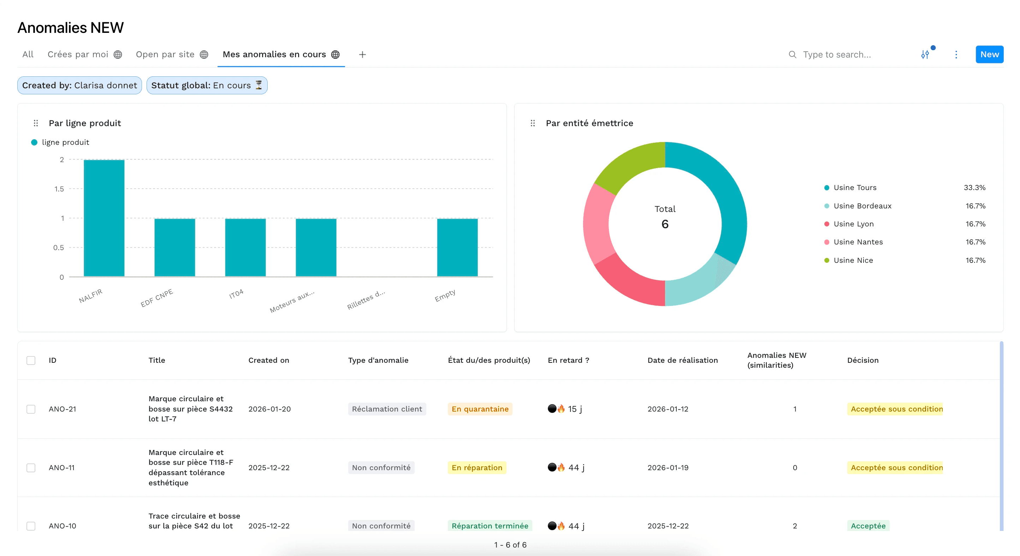
Task: Click the Usine Lyon legend color dot
Action: (x=826, y=224)
